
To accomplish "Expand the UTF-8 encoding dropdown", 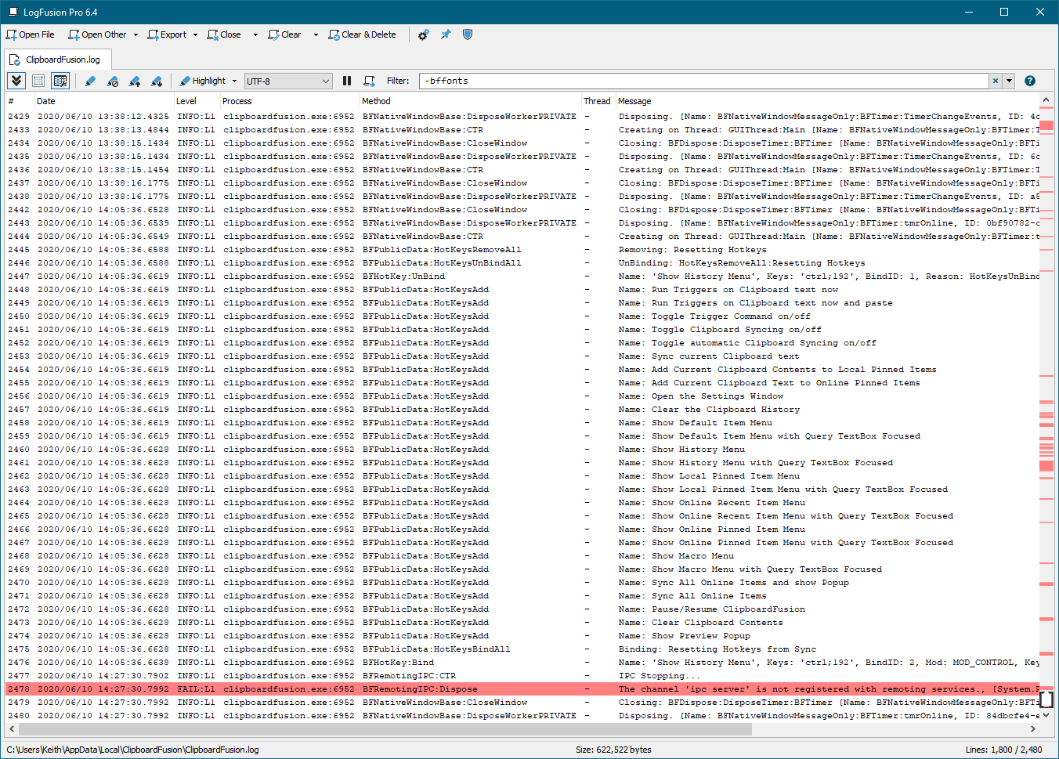I will tap(326, 81).
